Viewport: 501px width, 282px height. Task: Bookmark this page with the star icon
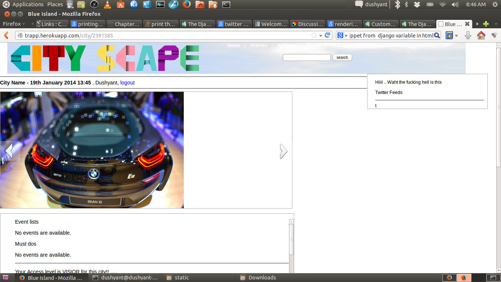[x=314, y=35]
